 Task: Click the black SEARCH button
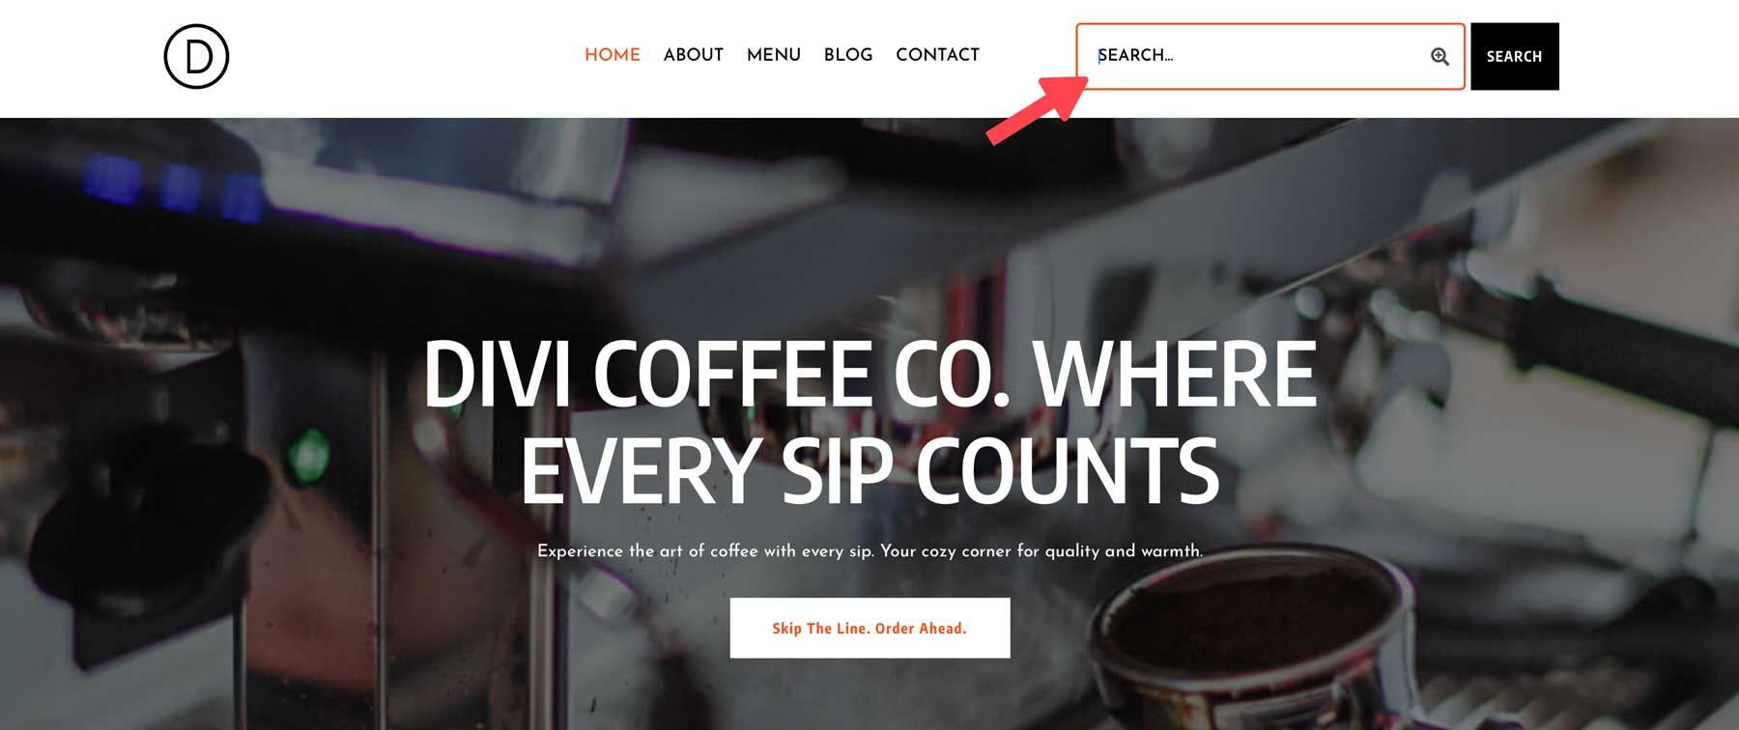click(x=1515, y=57)
